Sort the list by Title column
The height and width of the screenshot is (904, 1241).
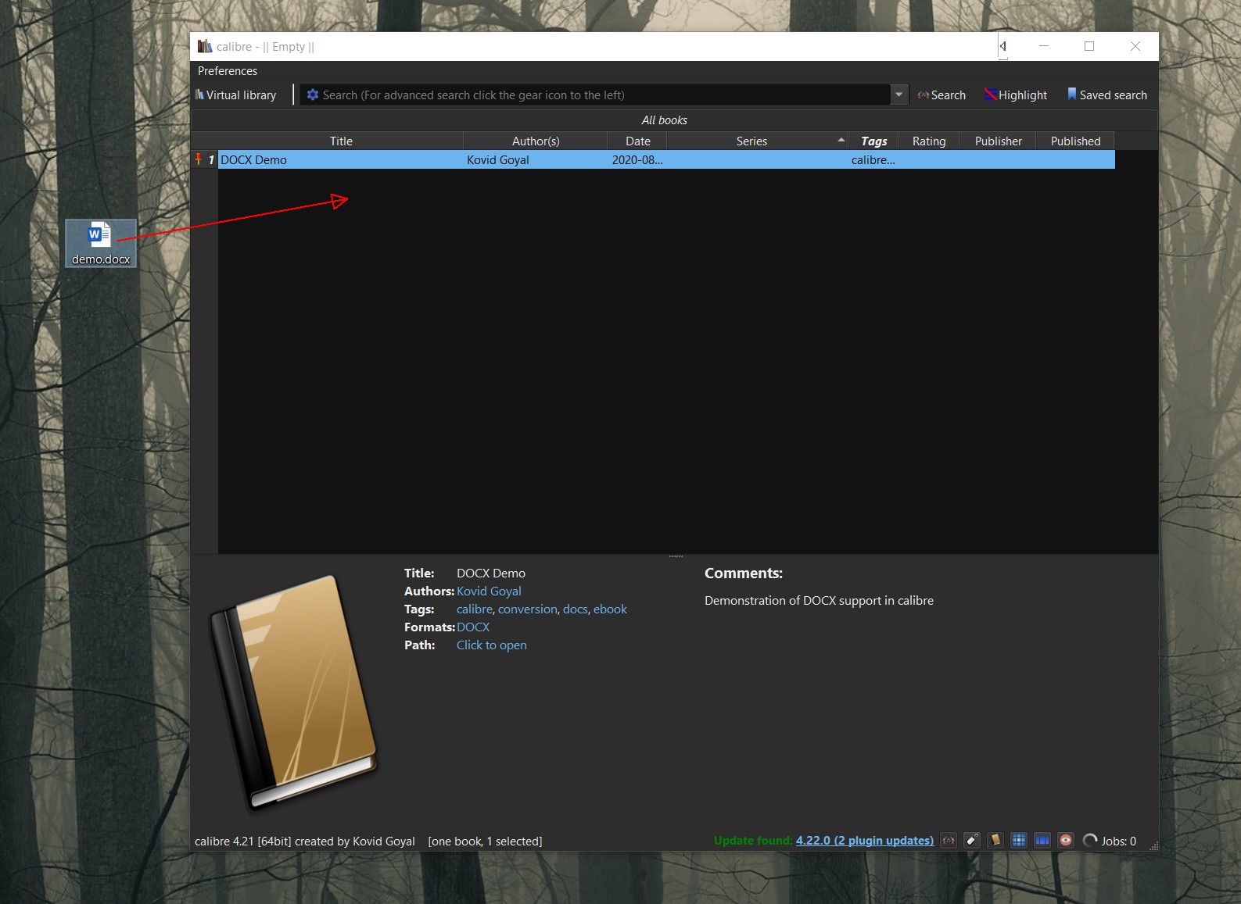point(341,141)
